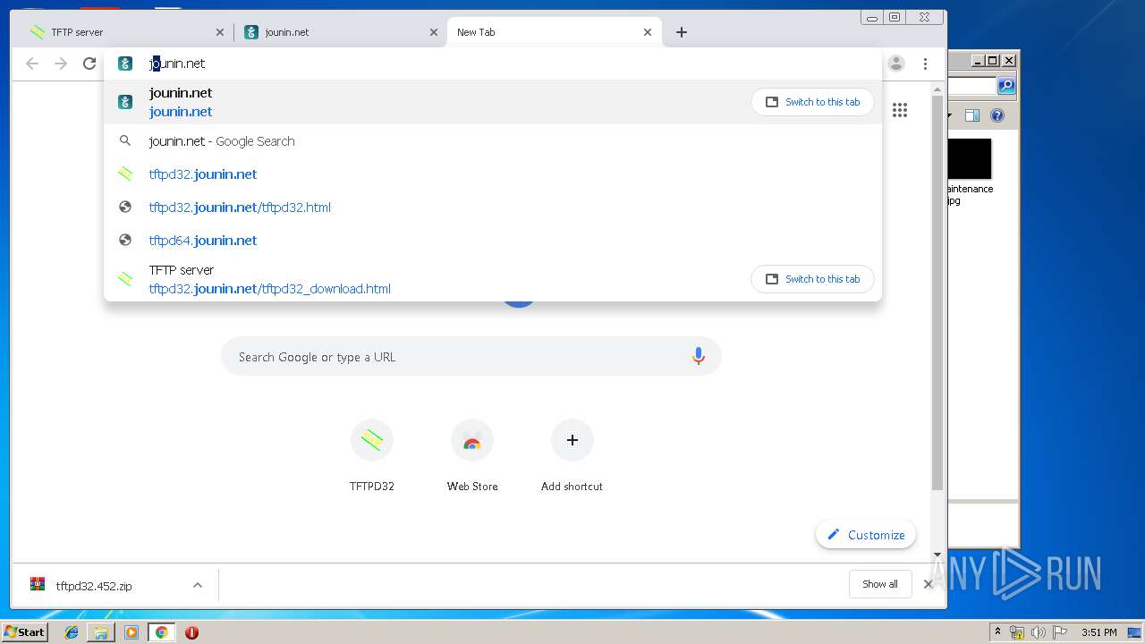Screen dimensions: 1145x644
Task: Close the TFTP server tab
Action: pyautogui.click(x=220, y=32)
